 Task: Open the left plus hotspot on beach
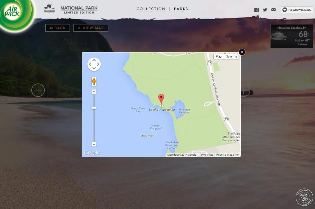[x=38, y=90]
